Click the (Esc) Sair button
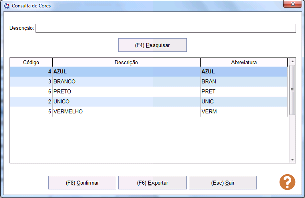The width and height of the screenshot is (305, 198). point(223,183)
